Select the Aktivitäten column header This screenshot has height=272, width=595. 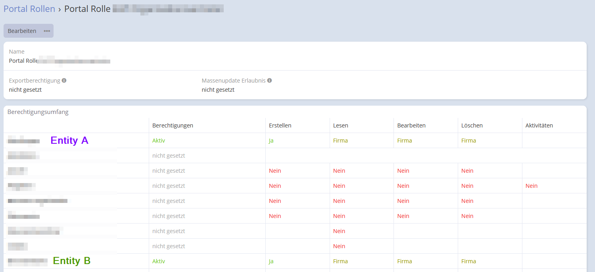[x=539, y=125]
